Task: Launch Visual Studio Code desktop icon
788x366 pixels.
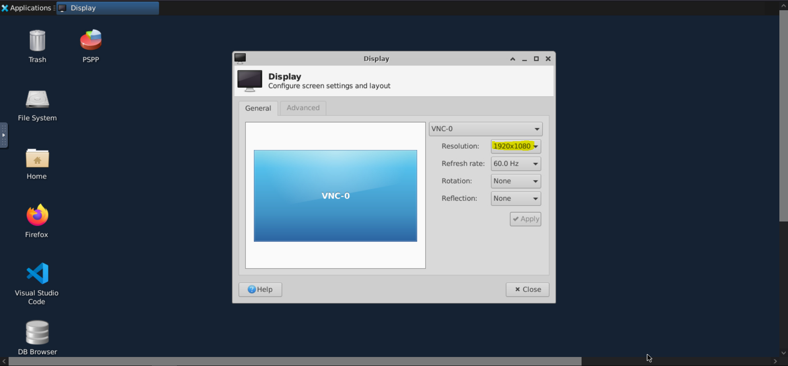Action: pyautogui.click(x=37, y=284)
